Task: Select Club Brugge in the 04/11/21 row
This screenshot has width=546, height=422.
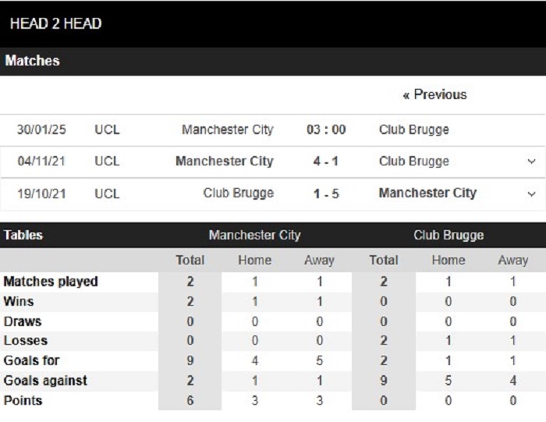Action: coord(413,161)
